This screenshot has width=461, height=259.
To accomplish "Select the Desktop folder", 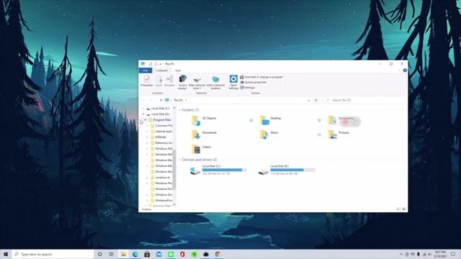I will 271,120.
